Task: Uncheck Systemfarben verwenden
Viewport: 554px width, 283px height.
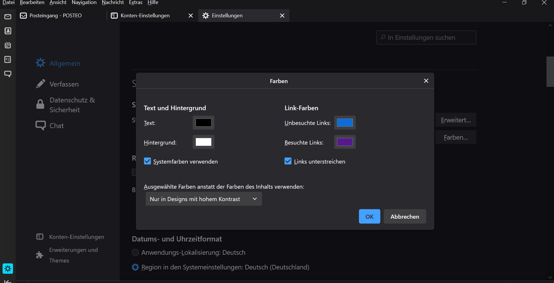Action: (x=147, y=161)
